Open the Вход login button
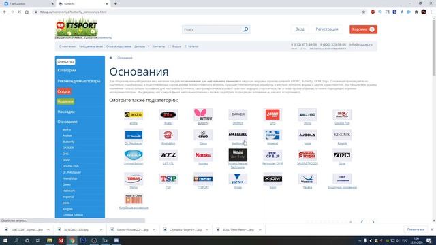Screen dimensions: 436x245 coord(300,29)
